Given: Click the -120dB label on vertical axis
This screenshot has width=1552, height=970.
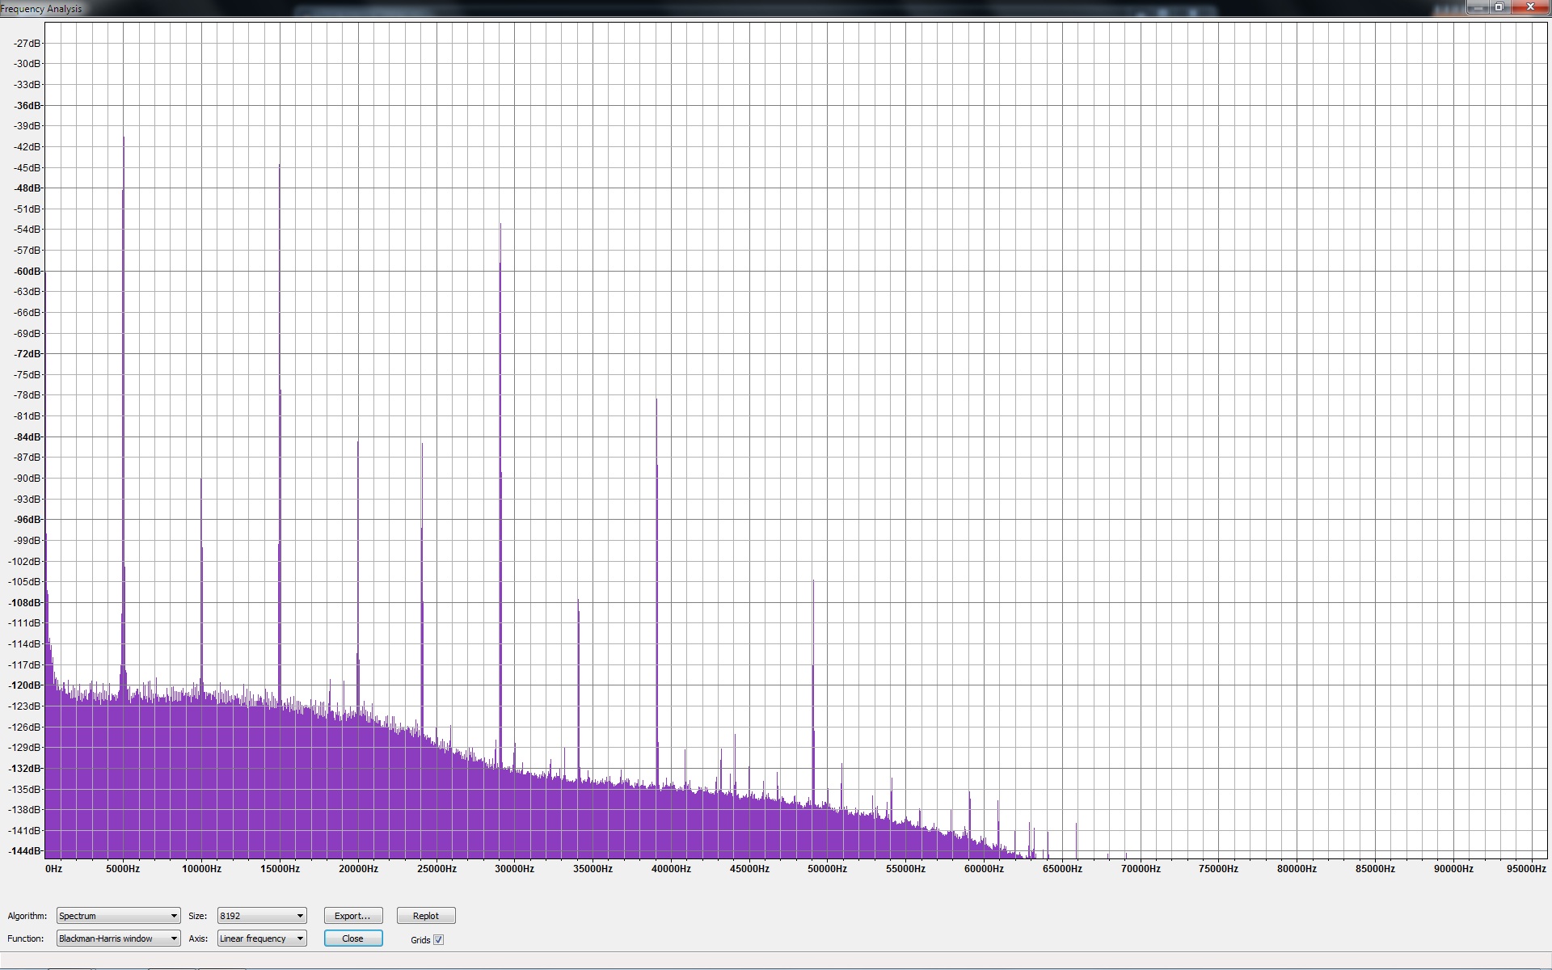Looking at the screenshot, I should click(x=24, y=685).
